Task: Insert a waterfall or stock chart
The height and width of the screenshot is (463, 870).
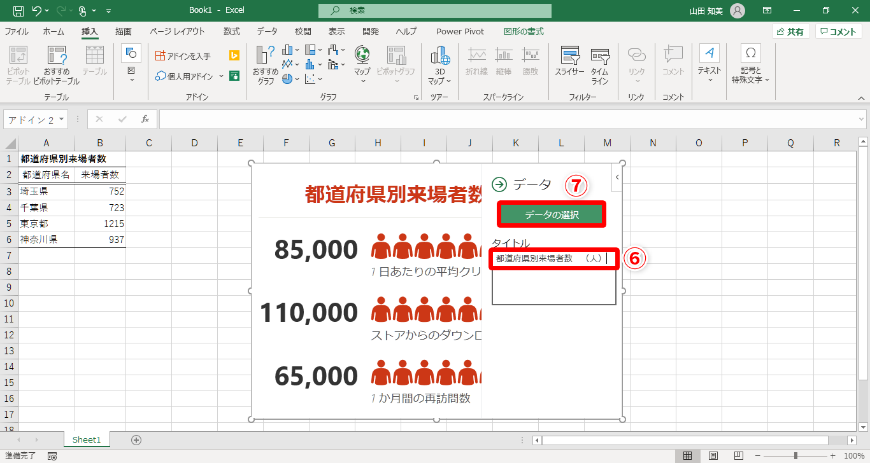Action: 336,50
